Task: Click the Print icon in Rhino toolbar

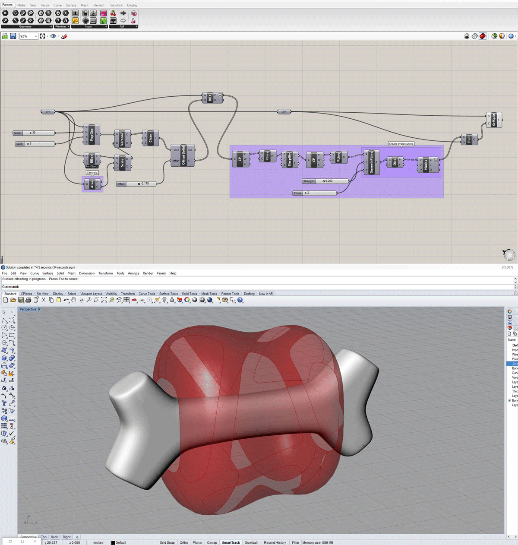Action: (x=28, y=300)
